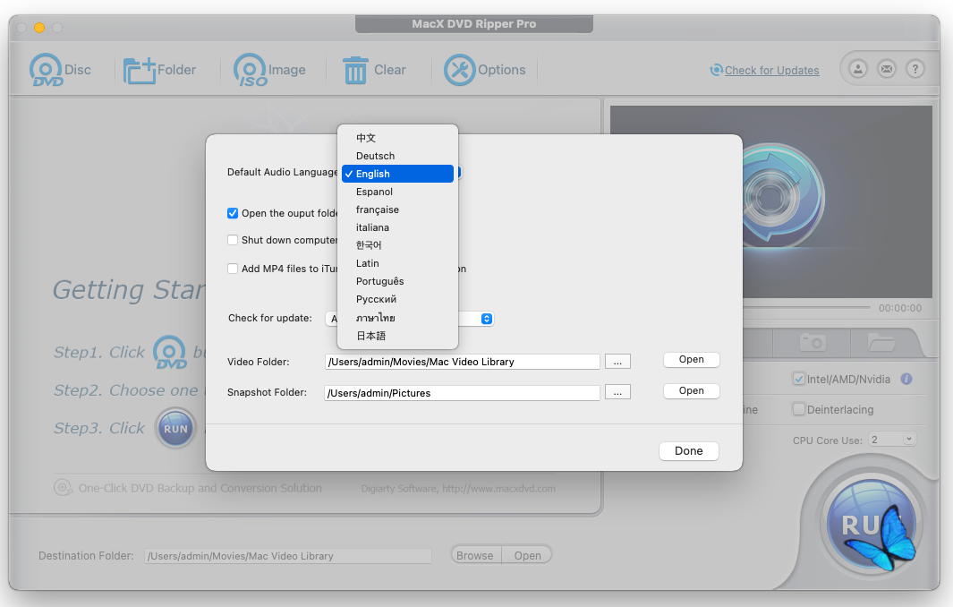
Task: Click the Snapshot Folder path field
Action: click(462, 393)
